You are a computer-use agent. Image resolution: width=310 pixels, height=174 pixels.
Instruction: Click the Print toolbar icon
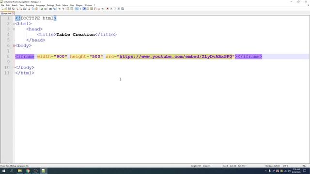coord(24,9)
